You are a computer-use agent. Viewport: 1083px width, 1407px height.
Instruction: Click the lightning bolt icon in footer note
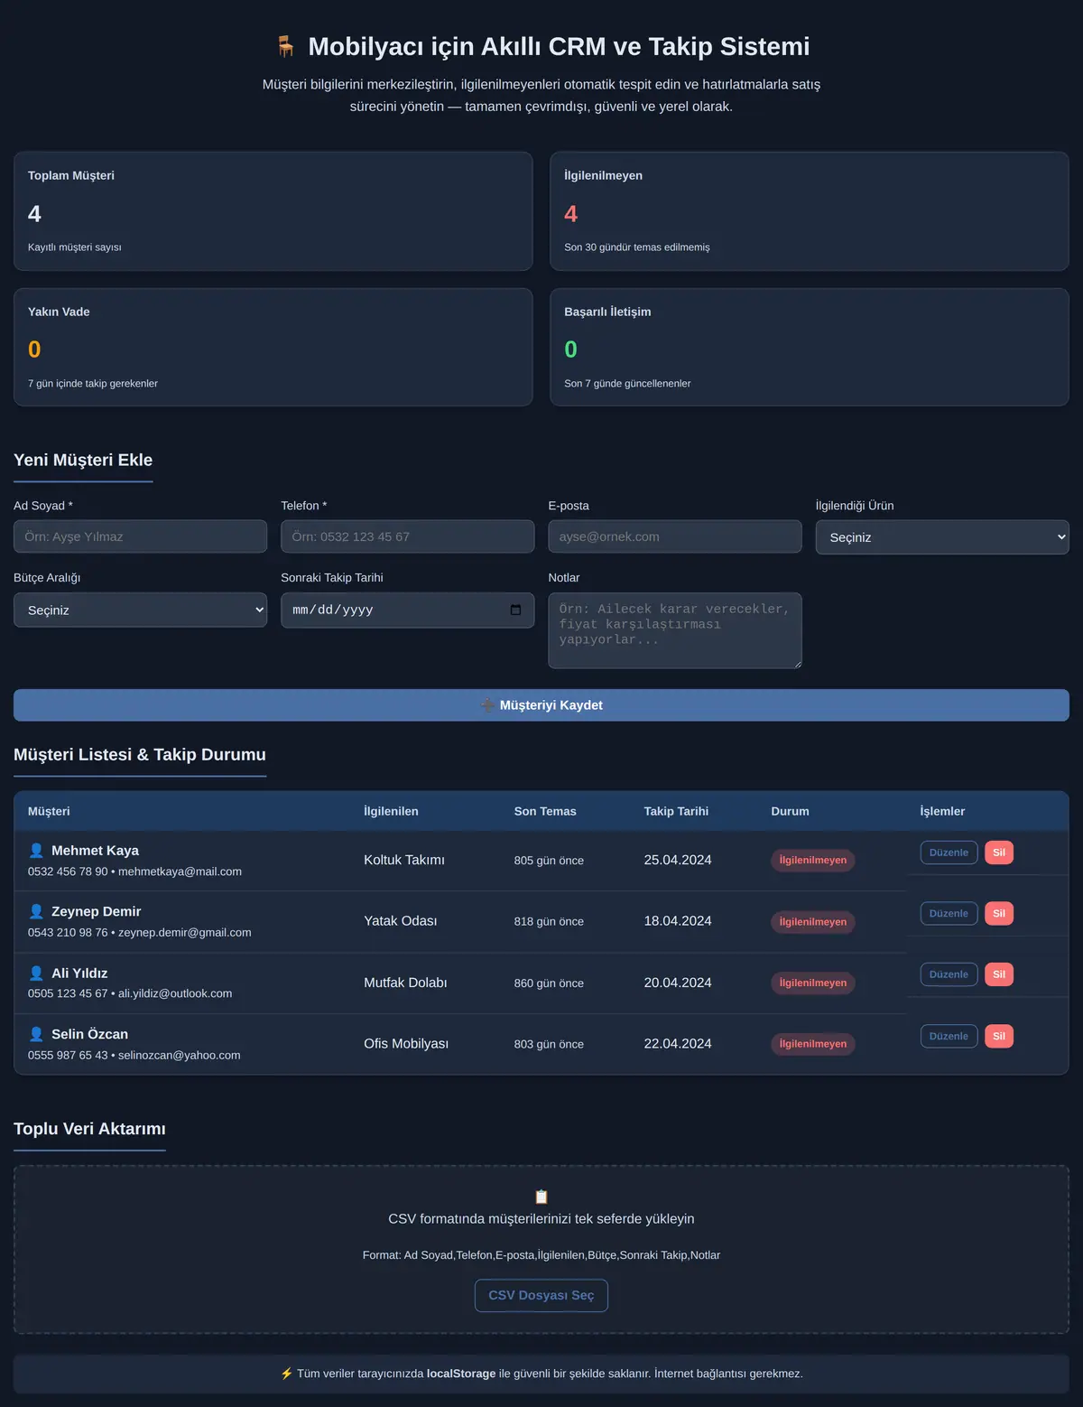click(x=286, y=1374)
